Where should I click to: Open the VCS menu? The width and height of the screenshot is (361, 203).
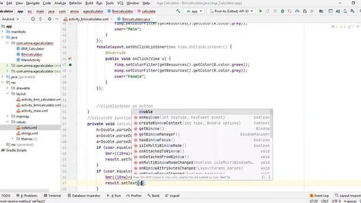120,3
